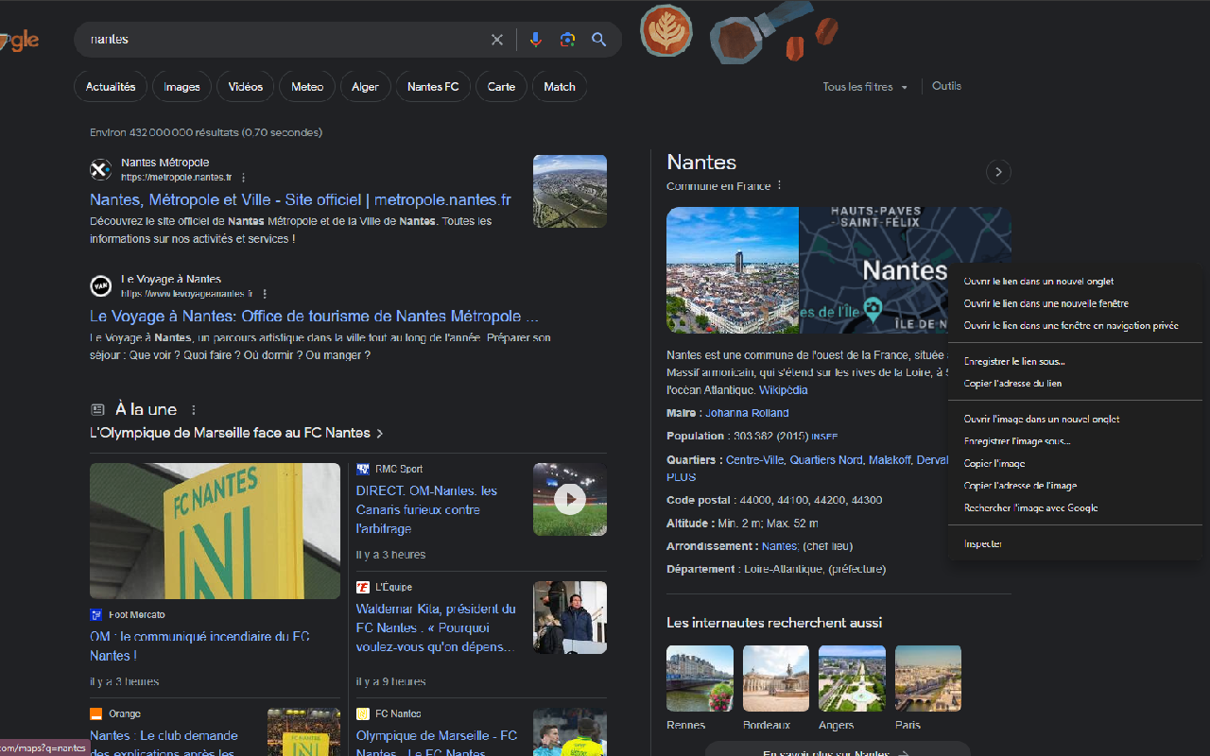Switch to the Images search tab
Viewport: 1210px width, 756px height.
tap(181, 86)
